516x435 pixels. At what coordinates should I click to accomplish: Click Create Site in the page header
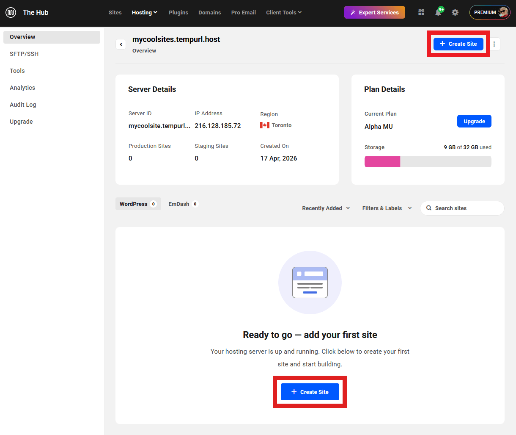458,44
